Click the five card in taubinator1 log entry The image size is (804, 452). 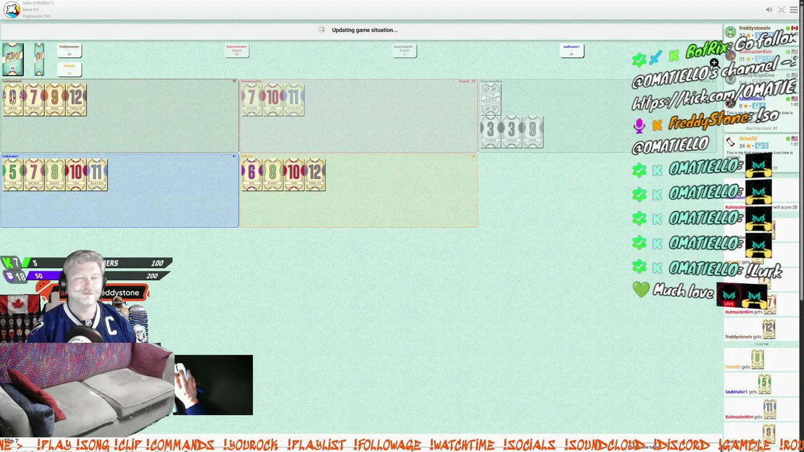pos(764,384)
